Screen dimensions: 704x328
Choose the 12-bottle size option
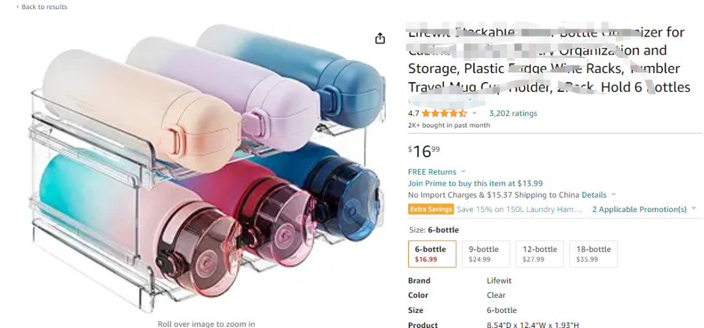tap(539, 254)
